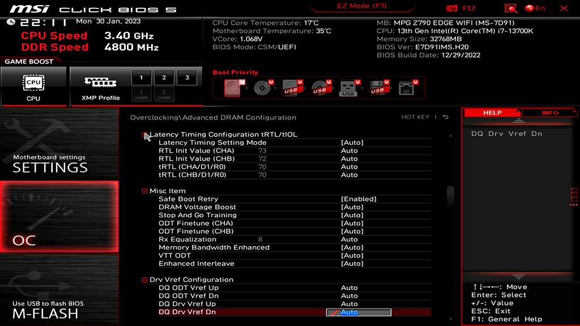The height and width of the screenshot is (326, 580).
Task: Collapse the Drv Vref Configuration section
Action: pos(144,279)
